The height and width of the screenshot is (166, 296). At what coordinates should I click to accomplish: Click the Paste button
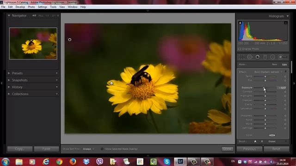pyautogui.click(x=46, y=149)
